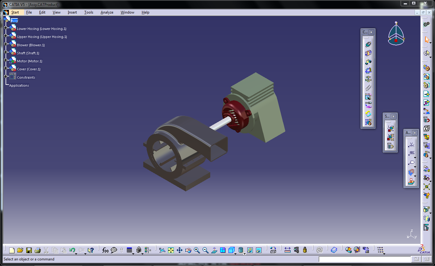Open the Window menu
Screen dimensions: 435x266
click(128, 12)
